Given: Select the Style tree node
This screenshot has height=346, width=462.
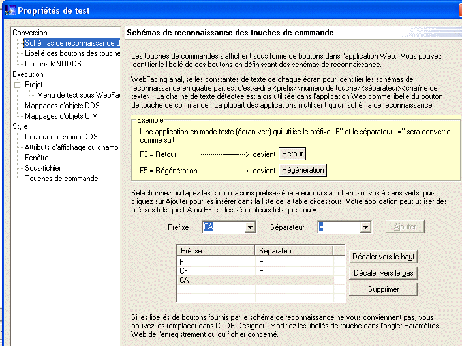Looking at the screenshot, I should tap(20, 126).
